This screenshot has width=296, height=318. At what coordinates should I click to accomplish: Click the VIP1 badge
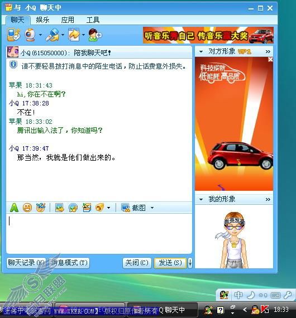point(245,52)
